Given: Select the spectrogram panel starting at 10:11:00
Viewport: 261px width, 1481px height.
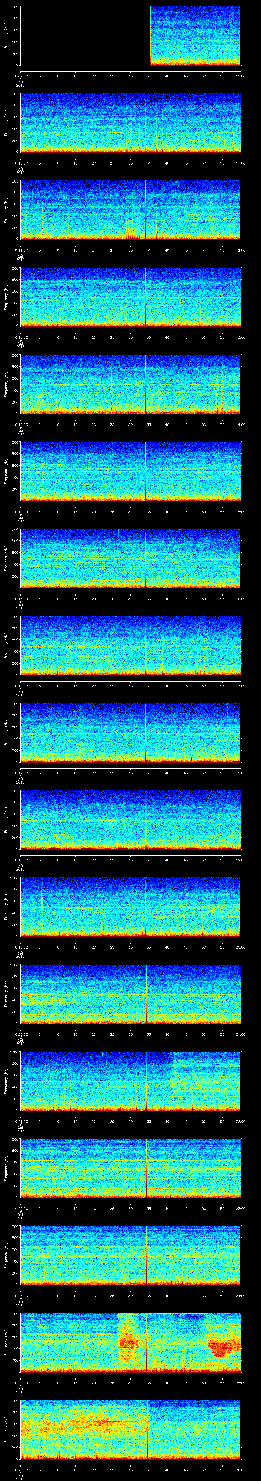Looking at the screenshot, I should tap(131, 210).
